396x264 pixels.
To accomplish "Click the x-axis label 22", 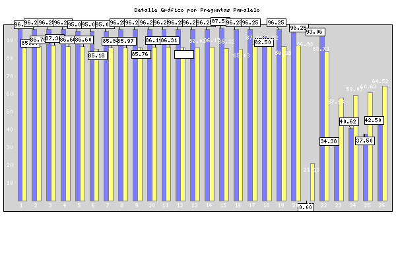I will coord(324,205).
